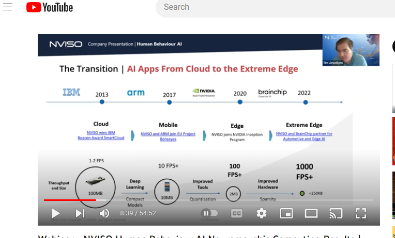This screenshot has height=238, width=395.
Task: Cast video to a TV
Action: tap(336, 213)
